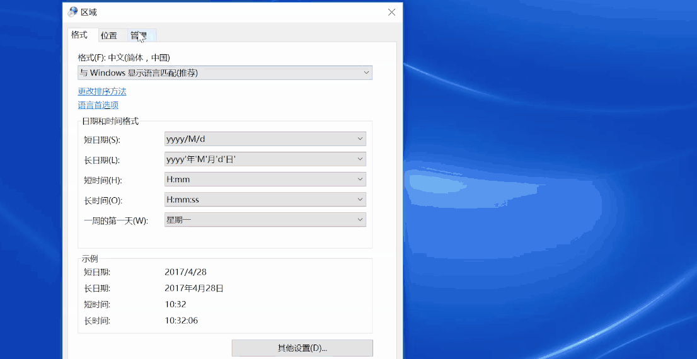Expand the 长日期 format dropdown

[x=265, y=159]
